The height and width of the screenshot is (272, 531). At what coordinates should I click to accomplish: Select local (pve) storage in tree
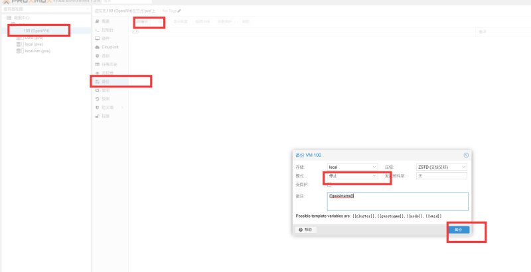[34, 44]
